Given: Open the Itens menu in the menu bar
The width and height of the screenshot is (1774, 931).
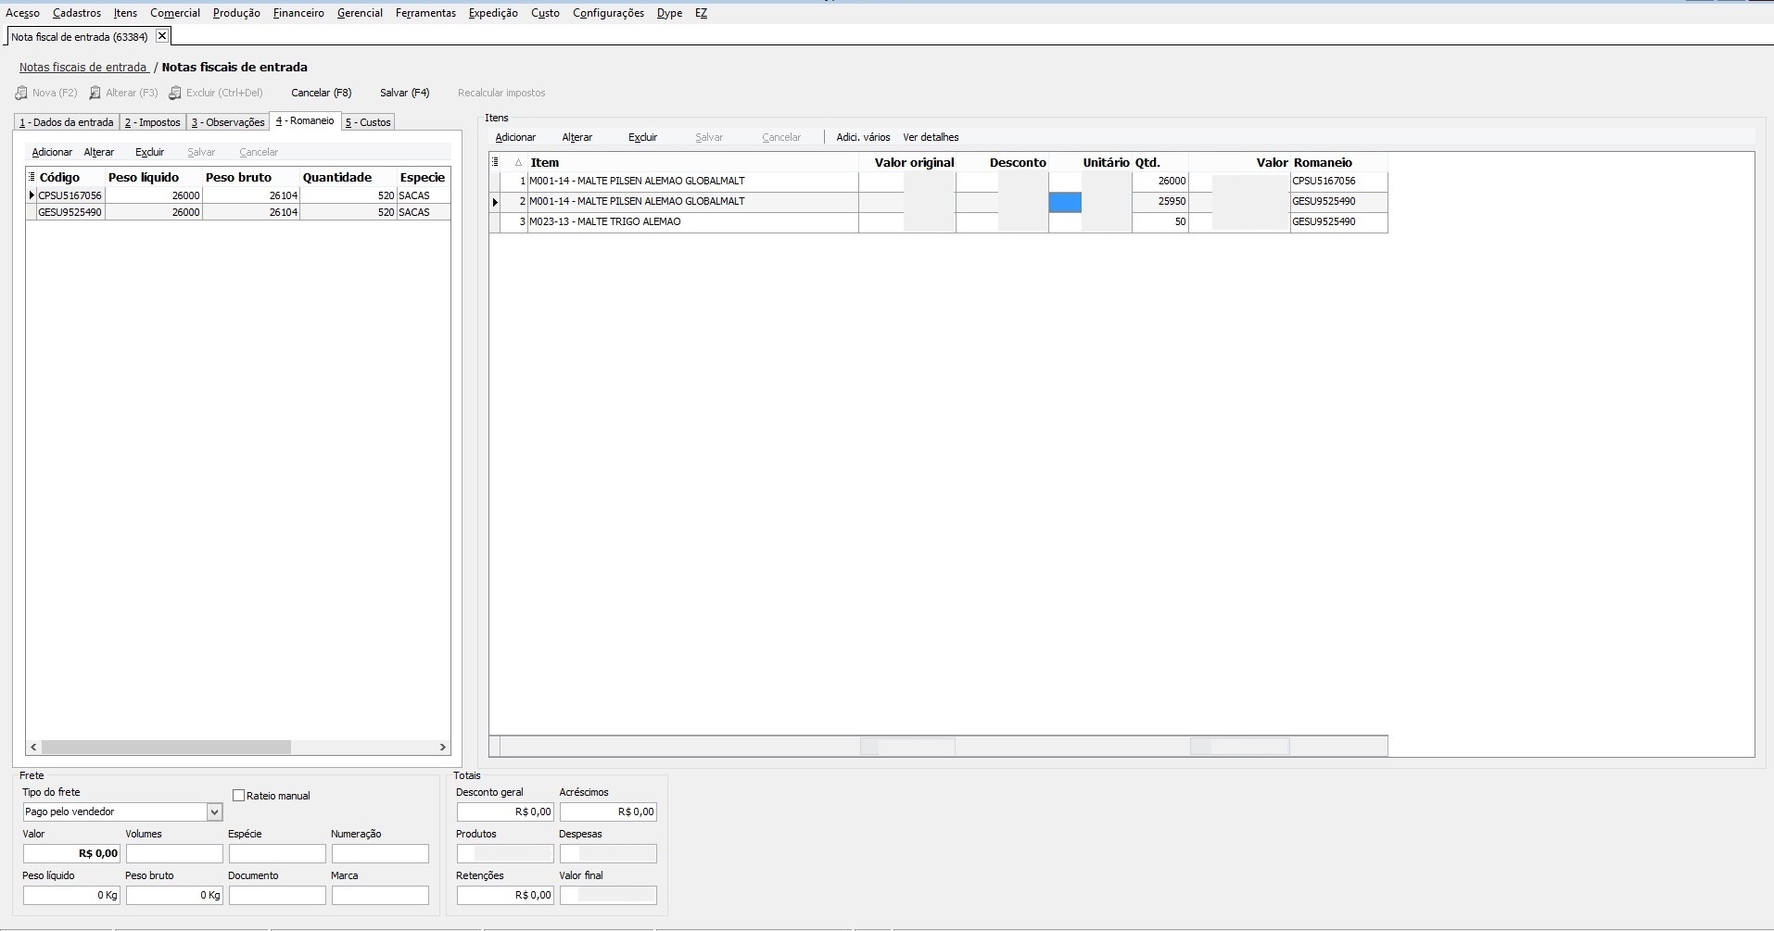Looking at the screenshot, I should 125,13.
